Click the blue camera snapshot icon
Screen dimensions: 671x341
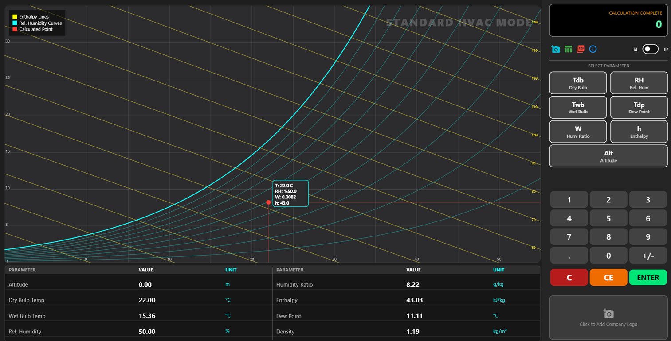(x=556, y=49)
